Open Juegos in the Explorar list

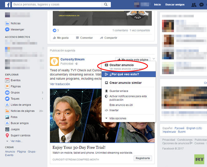pos(15,129)
